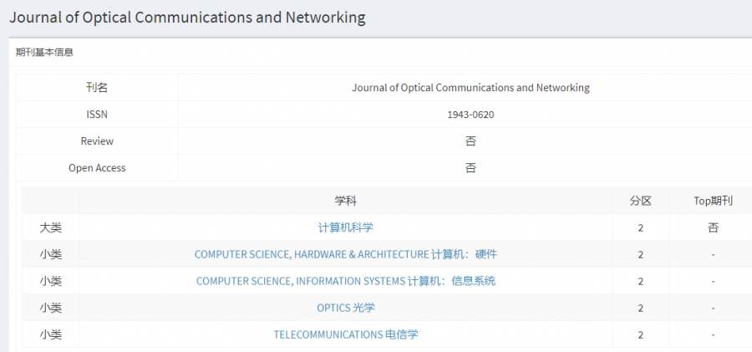Screen dimensions: 752x352
Task: Select the Open Access row label
Action: (97, 168)
